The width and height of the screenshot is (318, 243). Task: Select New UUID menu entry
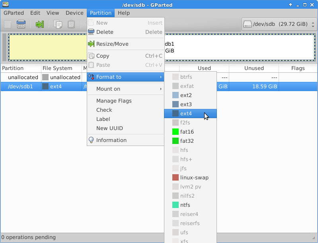coord(125,128)
